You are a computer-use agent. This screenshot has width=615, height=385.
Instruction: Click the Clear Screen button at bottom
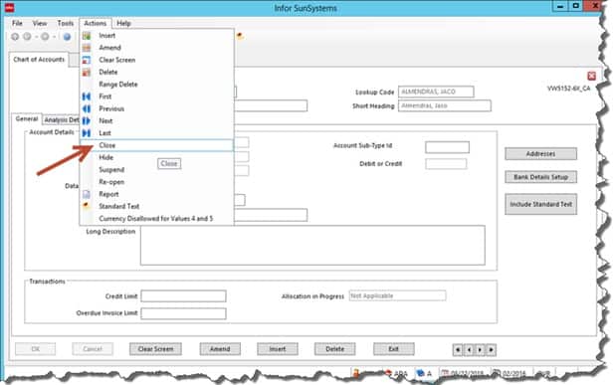(155, 349)
